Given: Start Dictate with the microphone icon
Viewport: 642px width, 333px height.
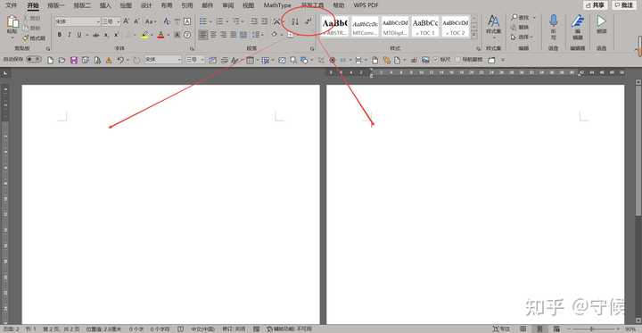Looking at the screenshot, I should point(554,21).
